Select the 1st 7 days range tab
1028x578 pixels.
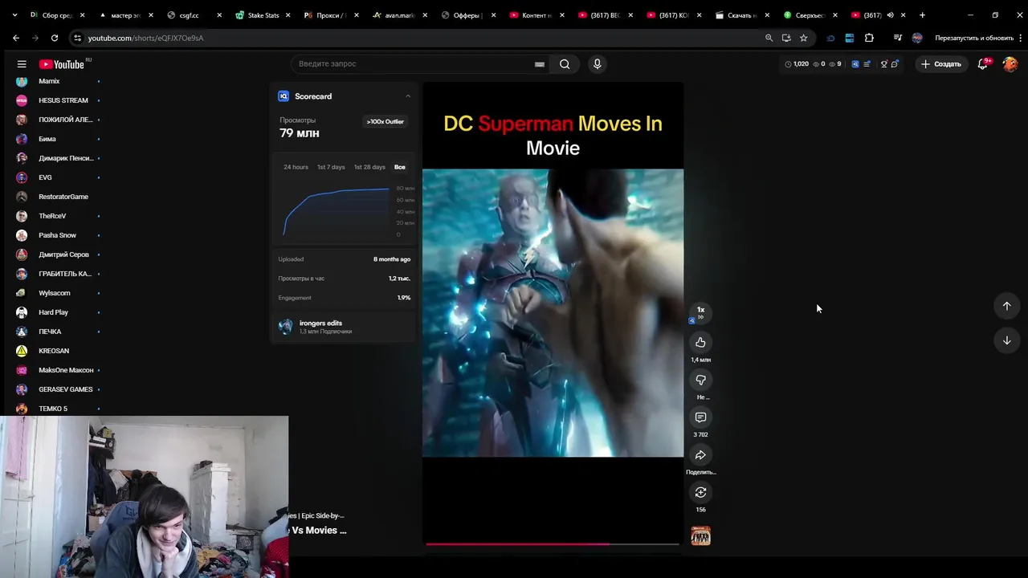coord(331,167)
